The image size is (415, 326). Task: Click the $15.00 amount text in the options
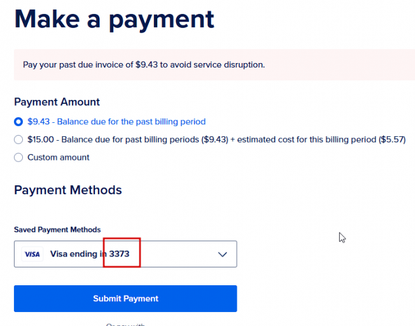click(41, 139)
